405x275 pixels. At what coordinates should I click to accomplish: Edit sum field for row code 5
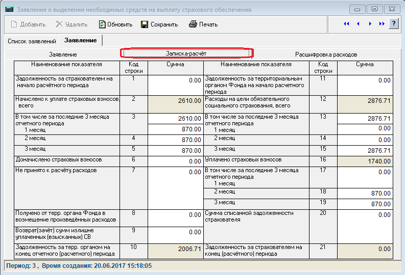click(176, 150)
